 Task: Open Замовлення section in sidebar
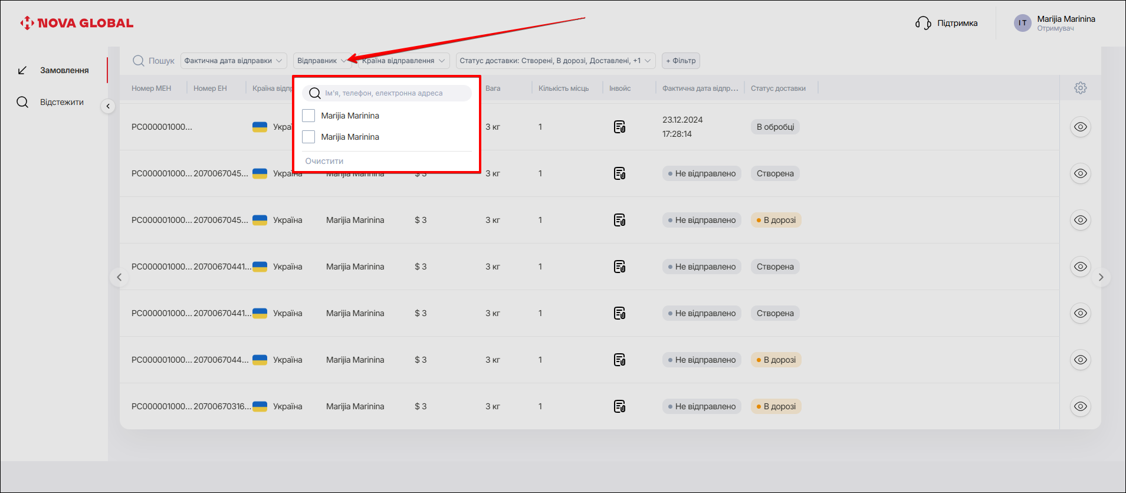(64, 70)
